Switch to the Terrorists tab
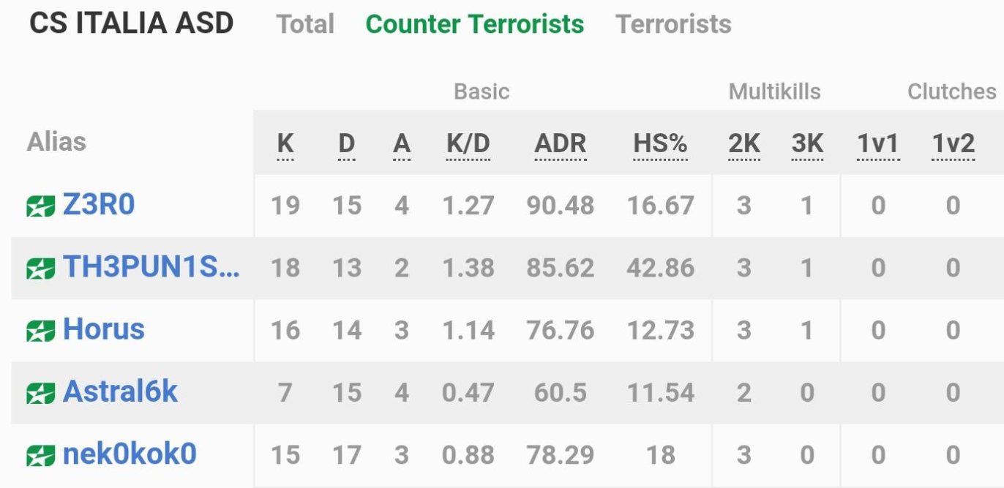Viewport: 1004px width, 488px height. click(x=673, y=24)
